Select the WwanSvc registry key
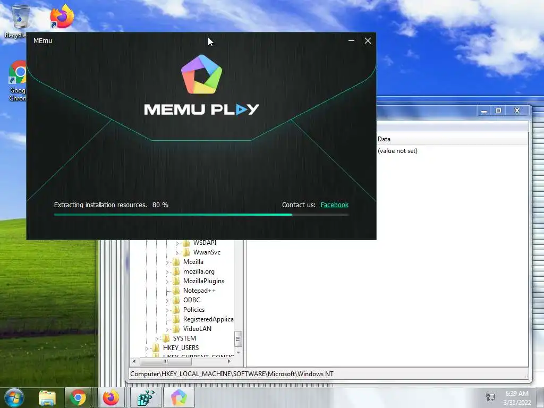 point(207,252)
